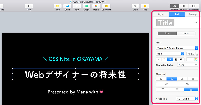Center-align the text
This screenshot has width=201, height=105.
click(x=172, y=79)
